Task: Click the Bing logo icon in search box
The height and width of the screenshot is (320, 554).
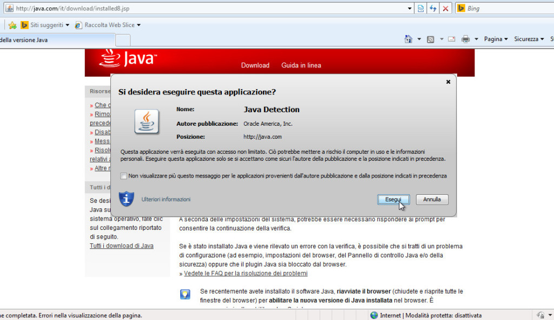Action: [x=461, y=8]
